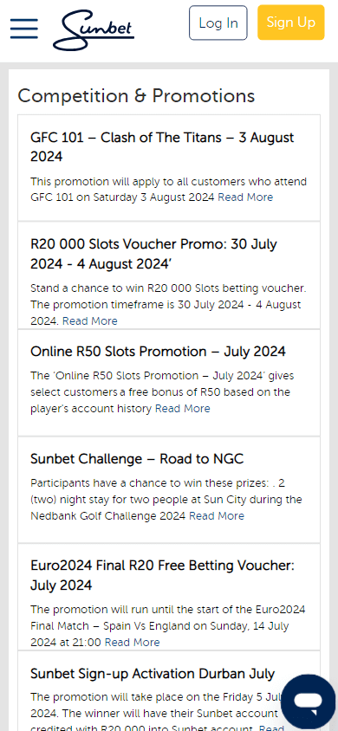The width and height of the screenshot is (338, 731).
Task: Open Sunbet Challenge – Road to NGC heading
Action: coord(137,459)
